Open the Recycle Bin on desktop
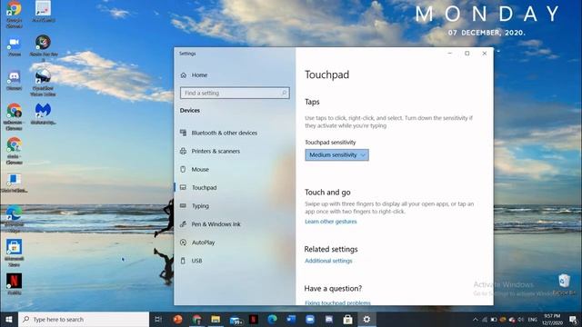 pyautogui.click(x=564, y=284)
